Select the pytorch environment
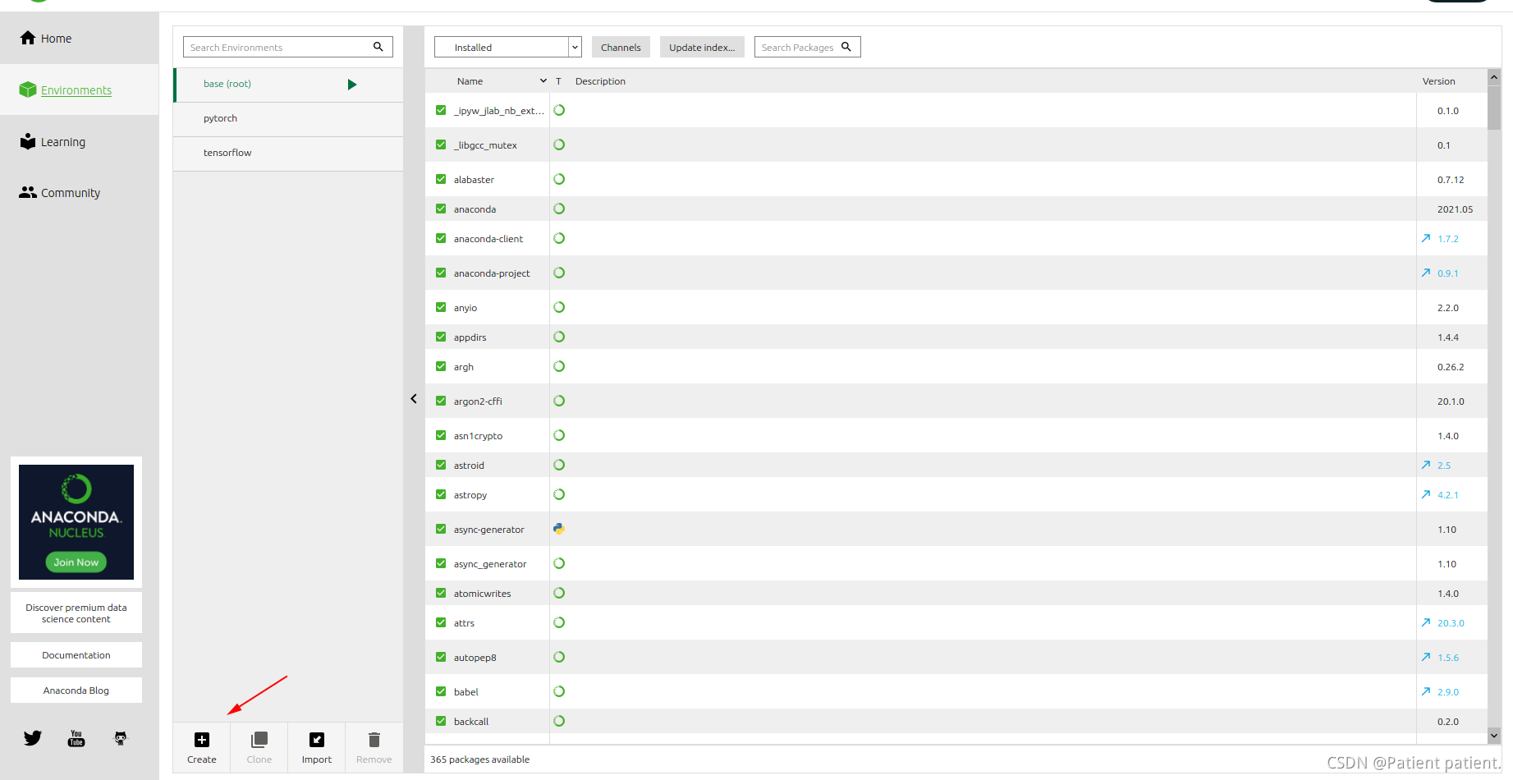Image resolution: width=1513 pixels, height=780 pixels. (288, 119)
